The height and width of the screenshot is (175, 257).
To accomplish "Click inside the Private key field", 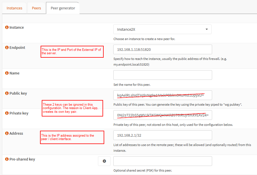I will click(162, 115).
